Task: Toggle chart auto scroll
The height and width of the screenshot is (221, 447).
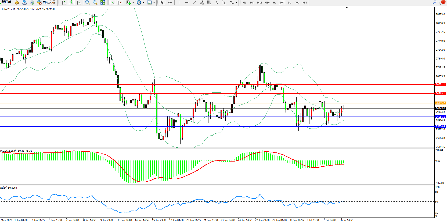Action: 112,3
